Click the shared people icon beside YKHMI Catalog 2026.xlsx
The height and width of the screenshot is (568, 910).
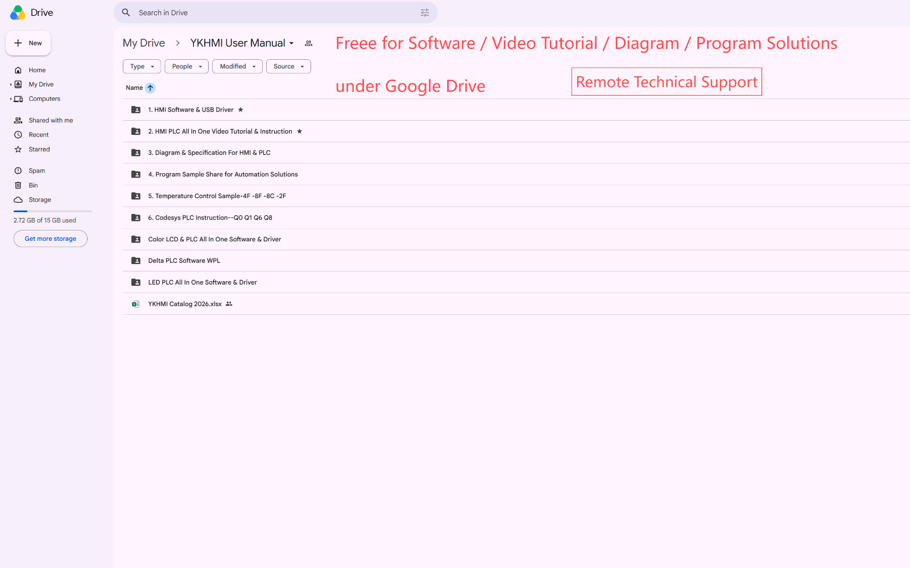[x=229, y=304]
